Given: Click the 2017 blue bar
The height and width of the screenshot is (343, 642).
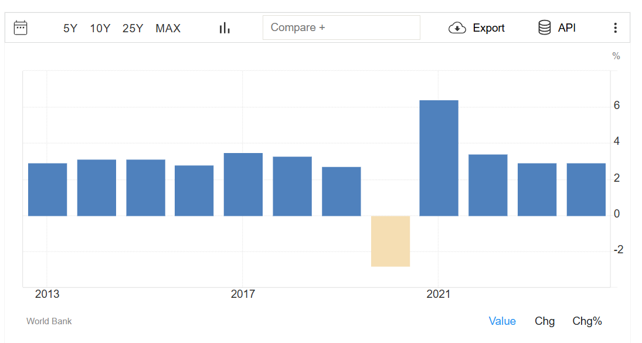Looking at the screenshot, I should point(243,184).
